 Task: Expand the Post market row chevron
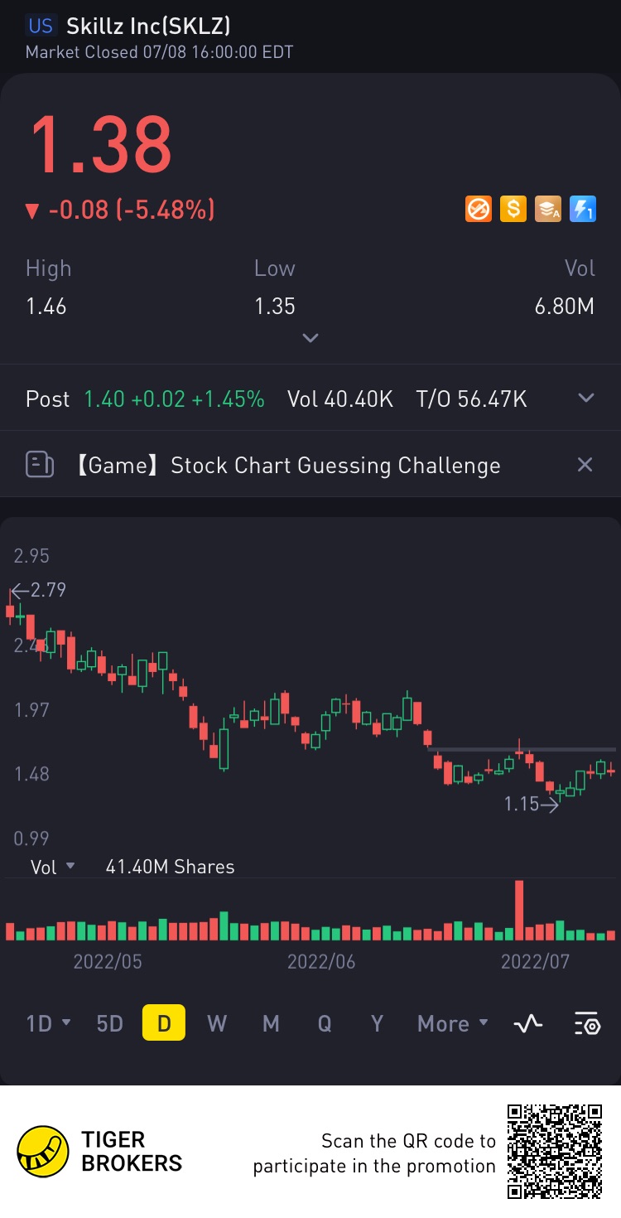coord(586,399)
